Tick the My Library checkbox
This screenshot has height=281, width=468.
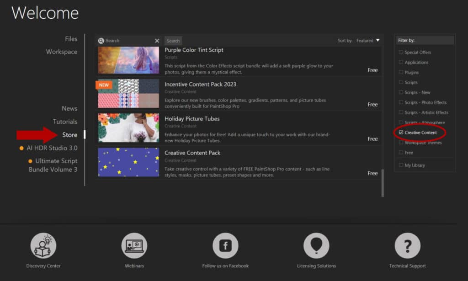click(401, 165)
